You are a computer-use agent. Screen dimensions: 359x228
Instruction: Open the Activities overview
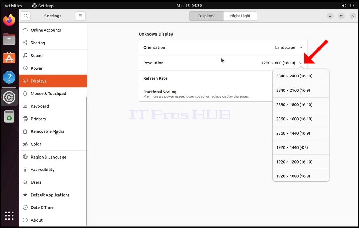pyautogui.click(x=13, y=6)
